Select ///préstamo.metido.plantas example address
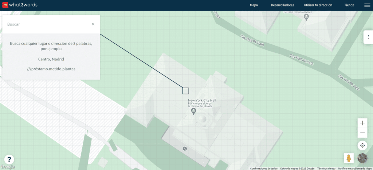 click(x=51, y=69)
